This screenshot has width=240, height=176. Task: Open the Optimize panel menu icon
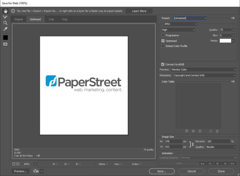point(233,18)
